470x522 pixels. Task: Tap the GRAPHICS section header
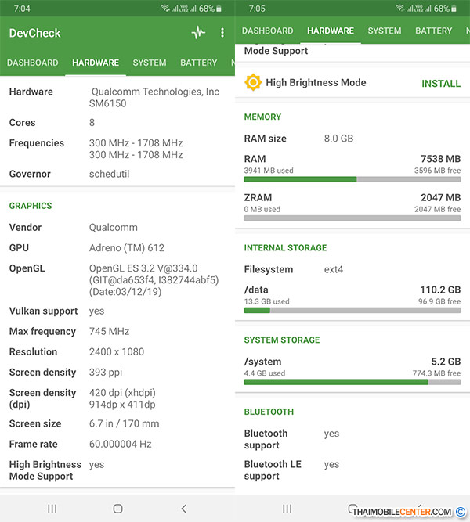[31, 206]
